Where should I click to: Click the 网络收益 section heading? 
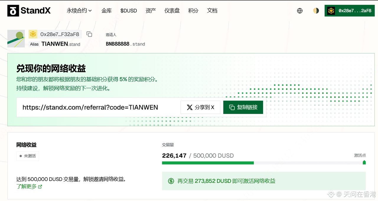pos(27,145)
